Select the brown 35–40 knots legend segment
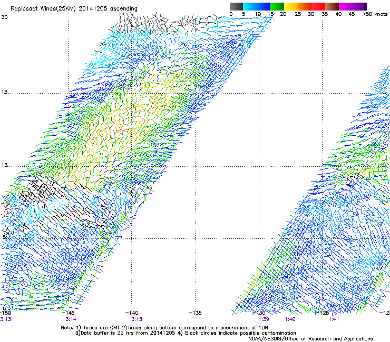This screenshot has width=390, height=342. [332, 6]
